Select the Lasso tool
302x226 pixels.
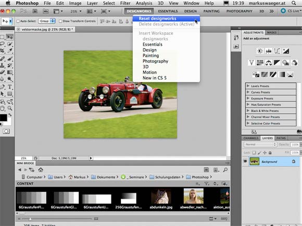(2, 44)
